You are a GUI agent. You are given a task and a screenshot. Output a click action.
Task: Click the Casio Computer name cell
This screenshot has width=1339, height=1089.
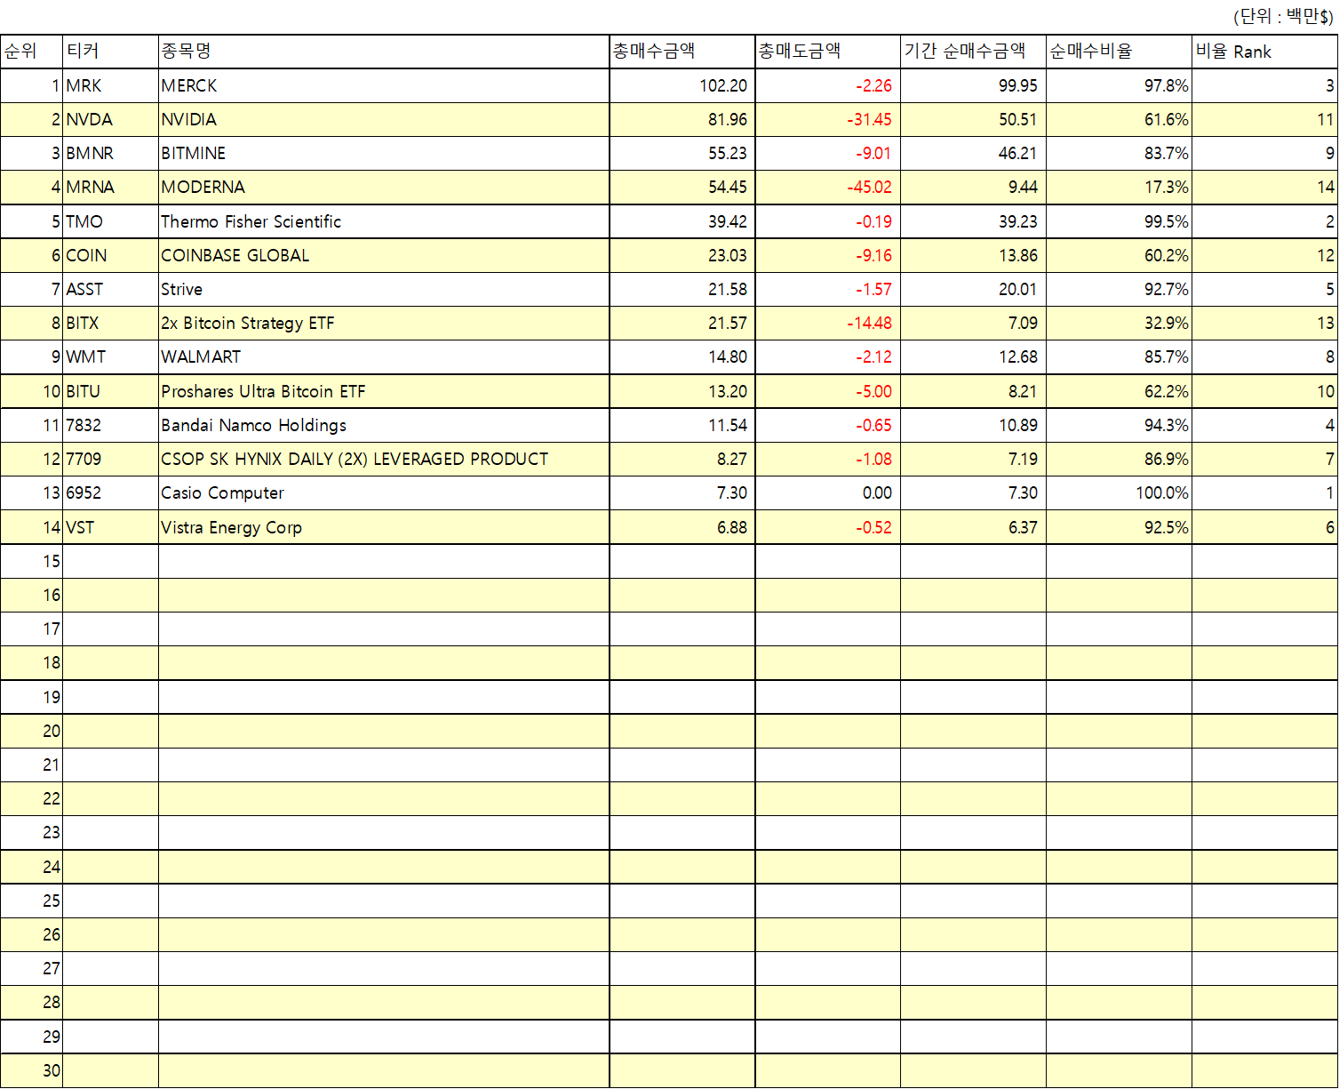384,492
